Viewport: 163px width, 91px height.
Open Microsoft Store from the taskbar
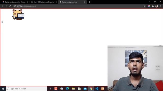coord(79,89)
